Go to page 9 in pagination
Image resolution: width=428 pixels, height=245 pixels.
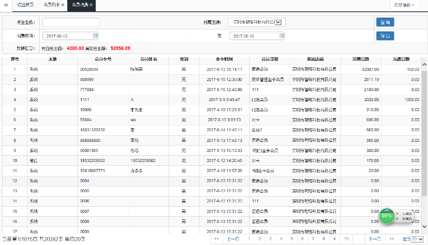tap(334, 239)
